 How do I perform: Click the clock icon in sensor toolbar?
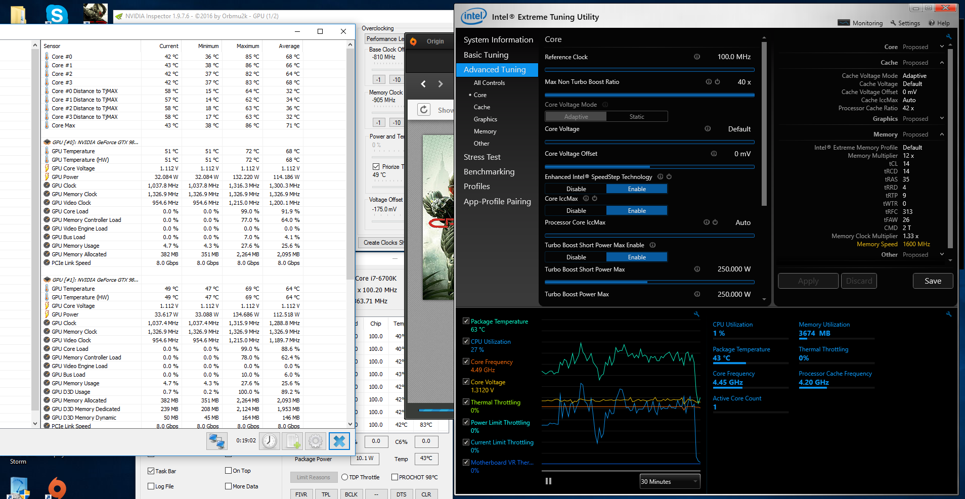270,441
